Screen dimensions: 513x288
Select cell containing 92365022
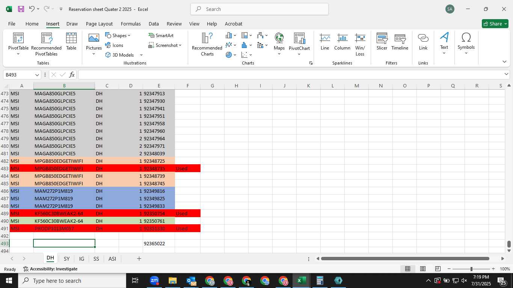[159, 243]
